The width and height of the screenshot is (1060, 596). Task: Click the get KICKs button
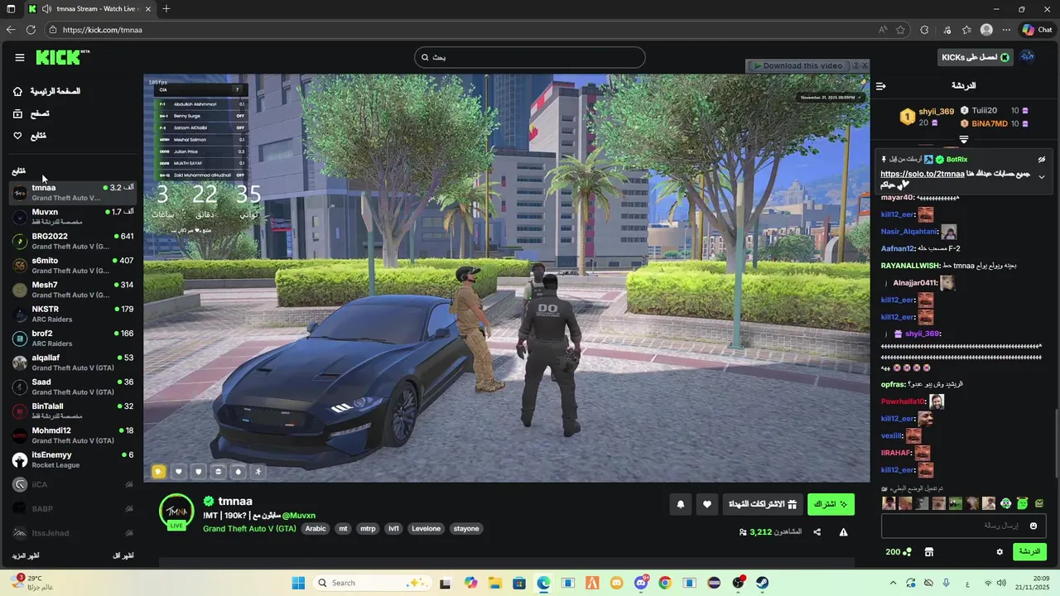976,57
